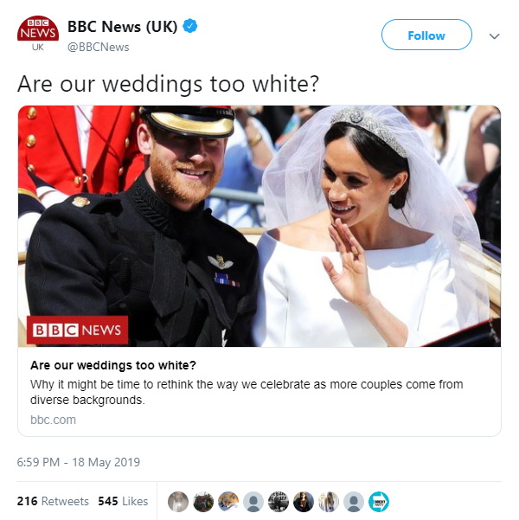
Task: Open the BBC News (UK) profile name
Action: pos(122,27)
